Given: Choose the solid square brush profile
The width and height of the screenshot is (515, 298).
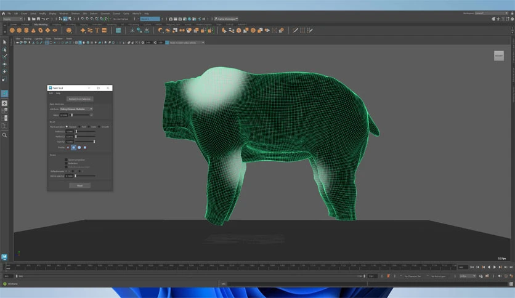Looking at the screenshot, I should click(85, 147).
